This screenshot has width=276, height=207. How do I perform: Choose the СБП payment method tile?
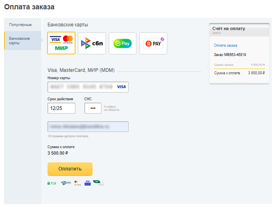pyautogui.click(x=92, y=43)
